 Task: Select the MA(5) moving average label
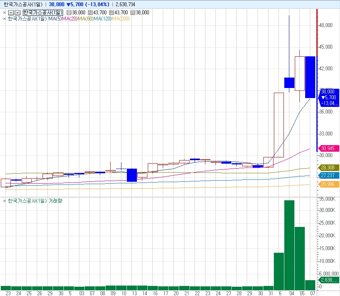click(55, 19)
